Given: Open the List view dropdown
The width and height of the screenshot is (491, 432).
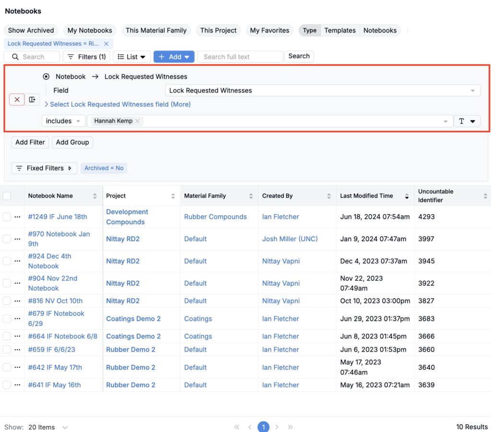Looking at the screenshot, I should (132, 57).
